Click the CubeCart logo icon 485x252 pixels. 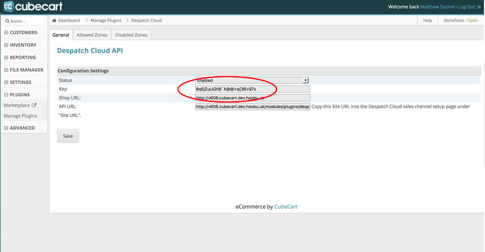click(x=9, y=6)
